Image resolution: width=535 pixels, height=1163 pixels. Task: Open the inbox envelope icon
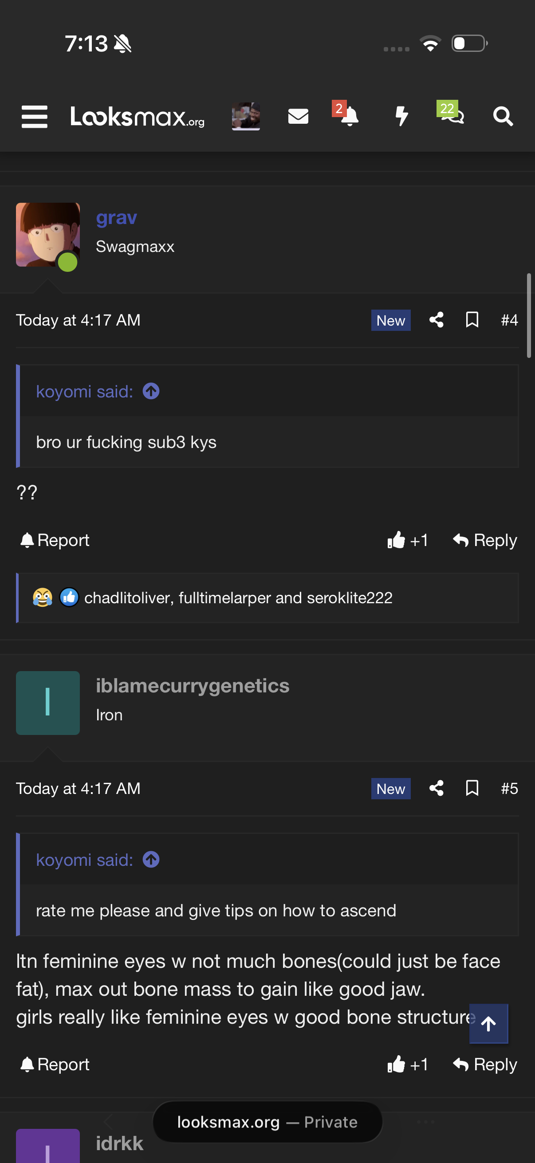click(x=298, y=117)
